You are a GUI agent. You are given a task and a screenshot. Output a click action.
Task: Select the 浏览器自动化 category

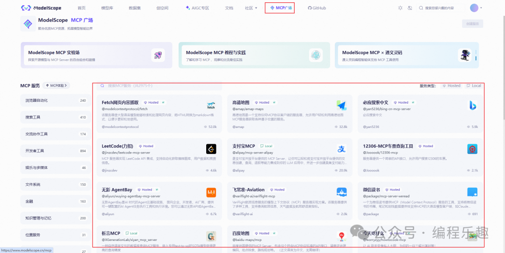[x=55, y=100]
